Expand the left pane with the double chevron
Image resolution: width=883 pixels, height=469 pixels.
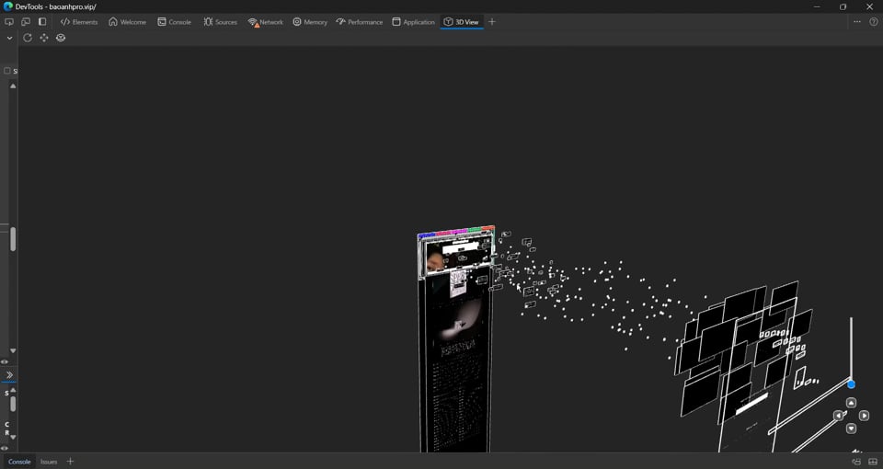pyautogui.click(x=9, y=375)
